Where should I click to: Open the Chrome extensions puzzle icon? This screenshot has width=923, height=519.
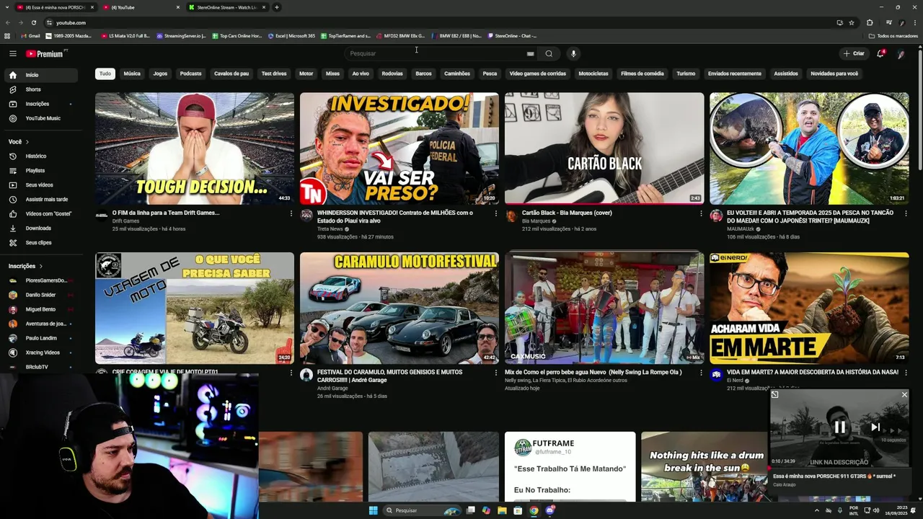tap(870, 22)
